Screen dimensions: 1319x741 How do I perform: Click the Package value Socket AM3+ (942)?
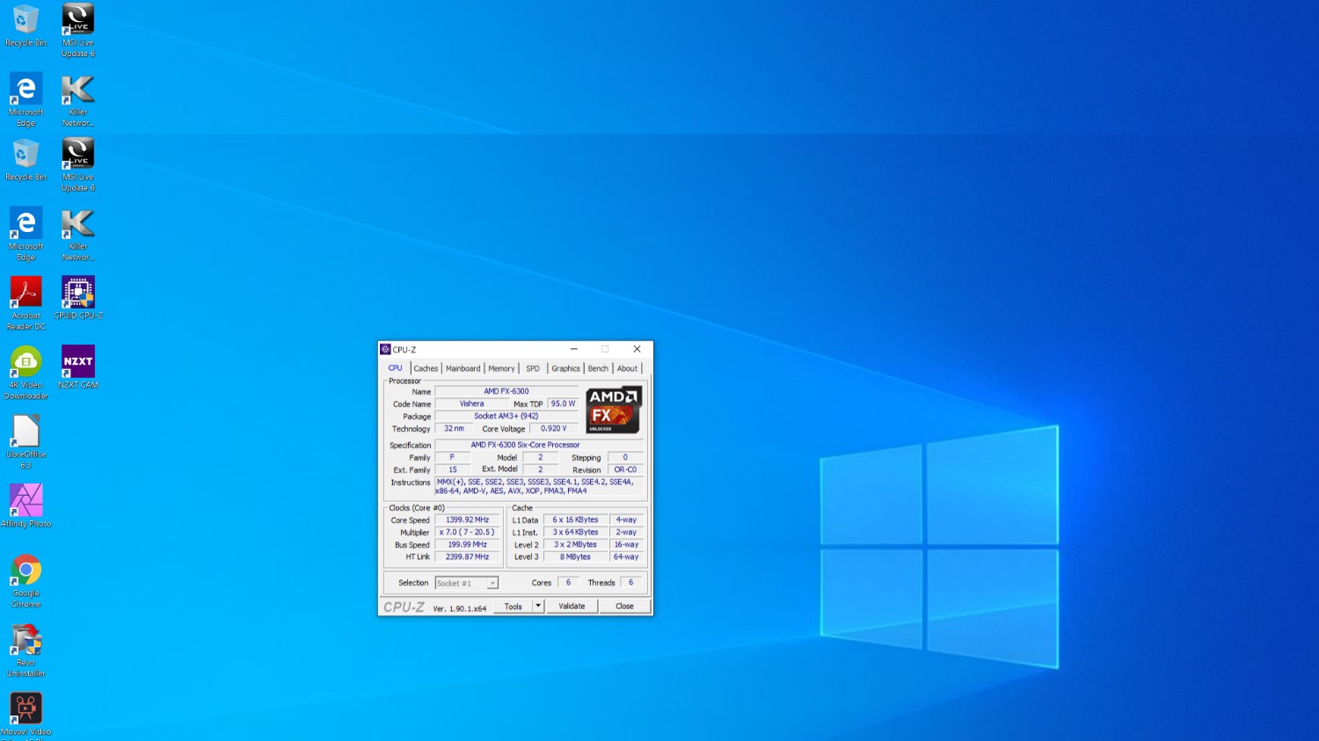[506, 416]
